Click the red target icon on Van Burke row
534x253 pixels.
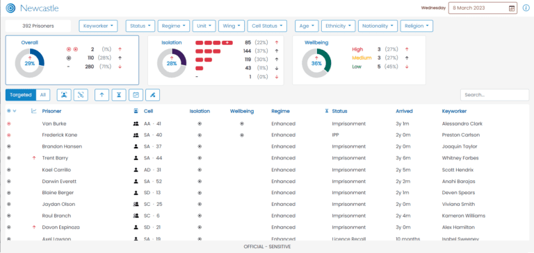pyautogui.click(x=9, y=124)
